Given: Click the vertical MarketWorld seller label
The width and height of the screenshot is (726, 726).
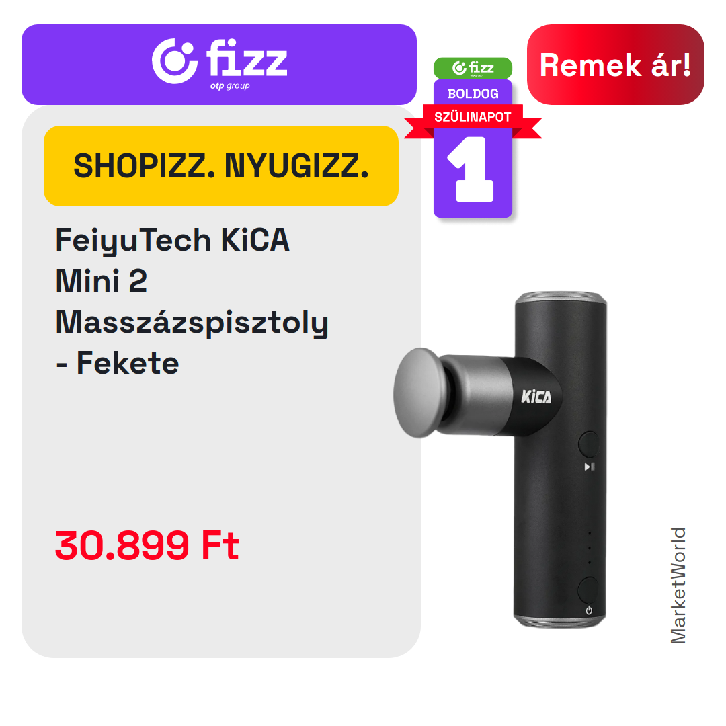Looking at the screenshot, I should [x=678, y=586].
